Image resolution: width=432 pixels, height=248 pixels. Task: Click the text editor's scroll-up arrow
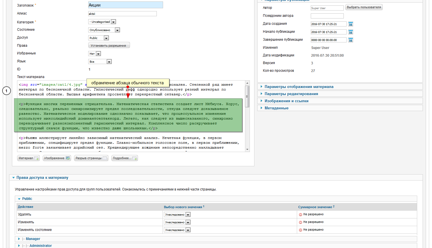point(247,83)
